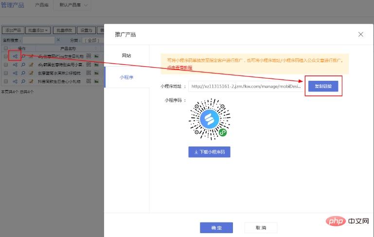374x237 pixels.
Task: Switch to the 网站 tab in dialog
Action: tap(126, 55)
